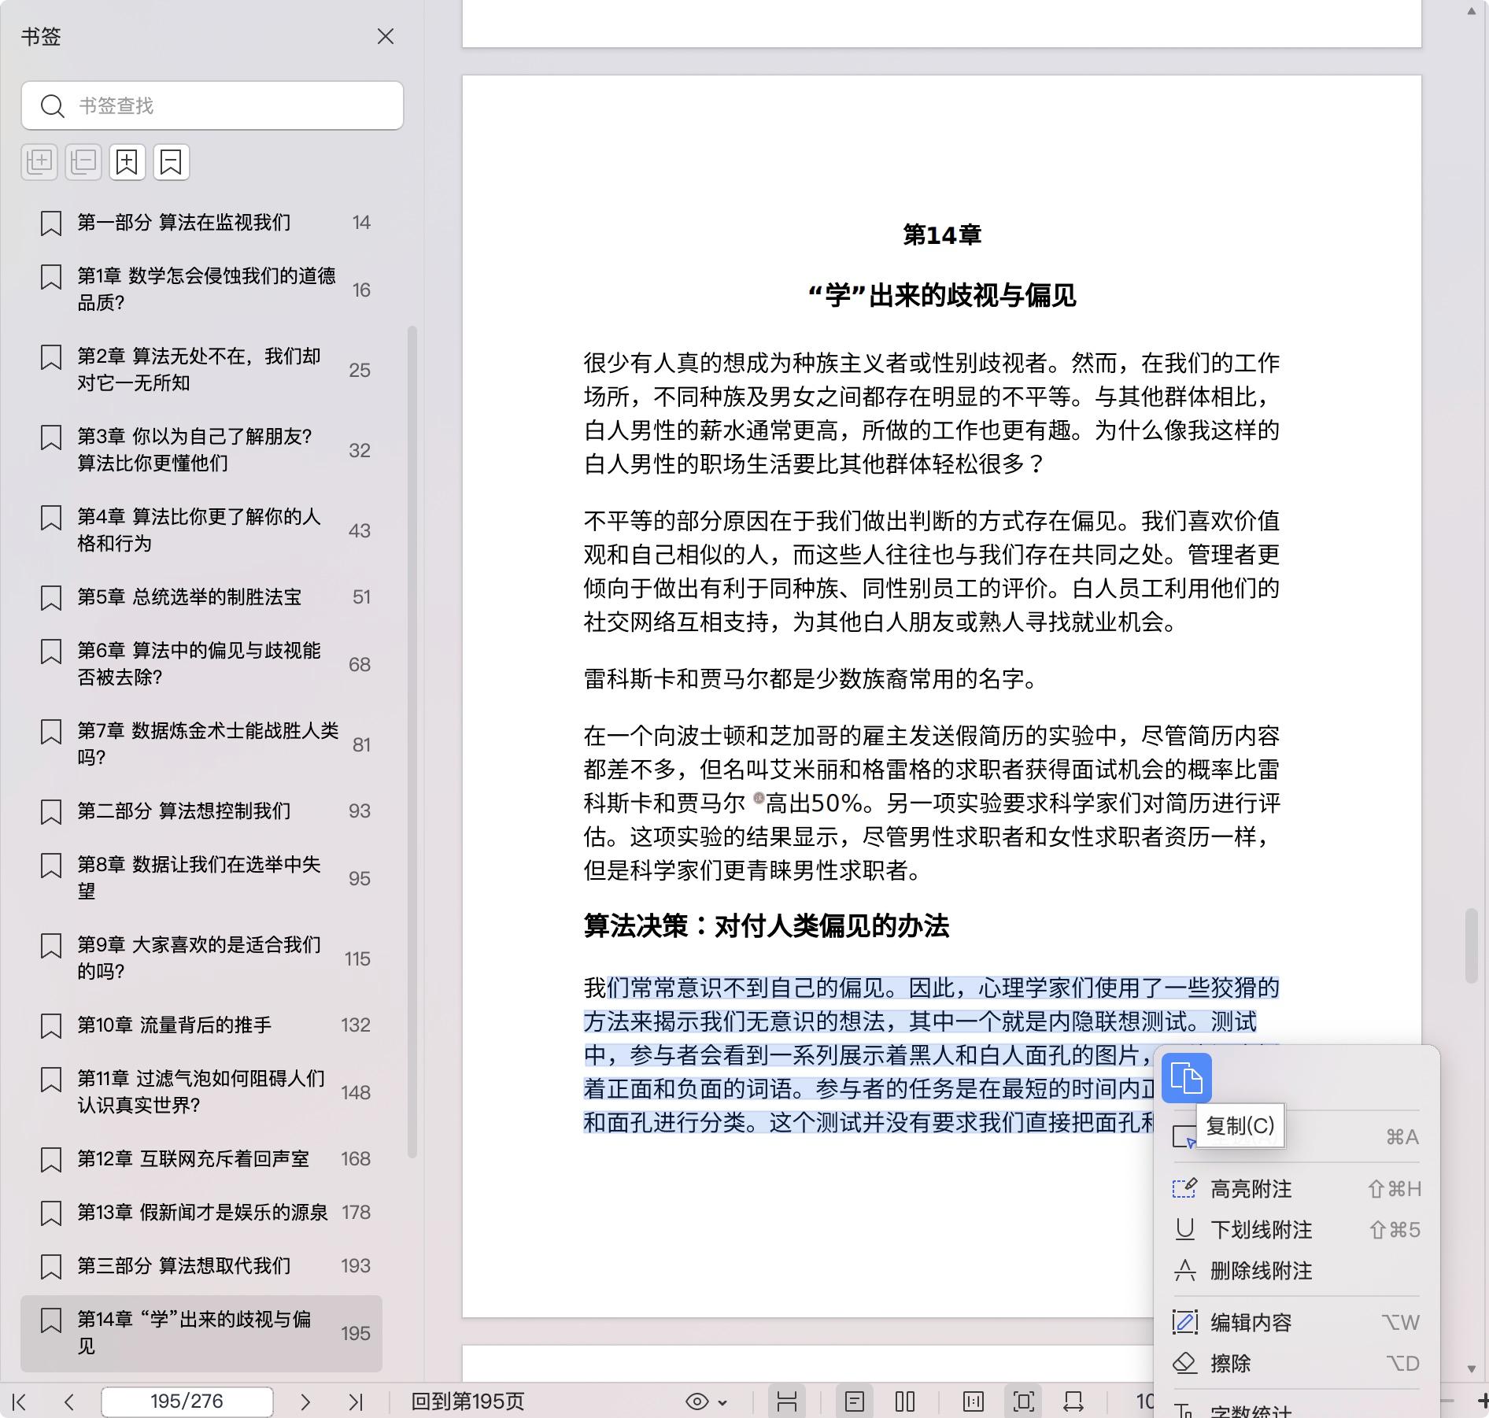Open bookmark 第10章 流量背后的推手
Viewport: 1489px width, 1418px height.
click(x=174, y=1025)
